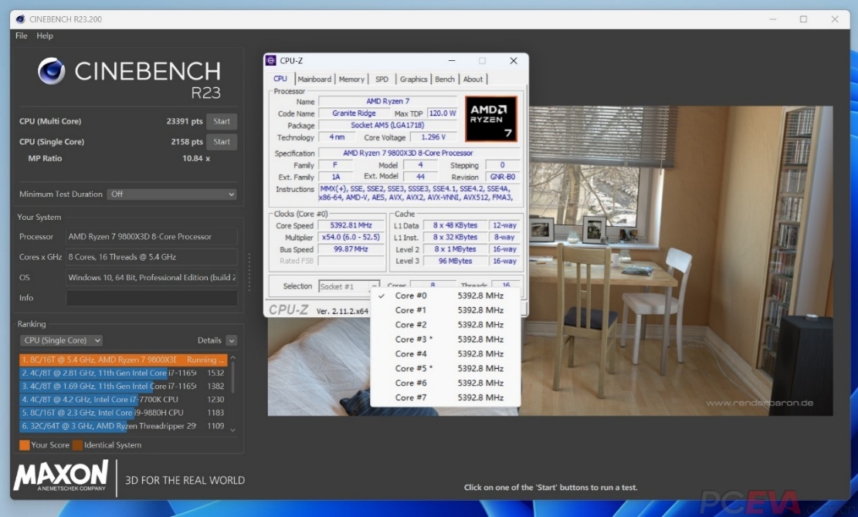Switch to the Mainboard tab in CPU-Z
Screen dimensions: 858x517
pos(314,79)
